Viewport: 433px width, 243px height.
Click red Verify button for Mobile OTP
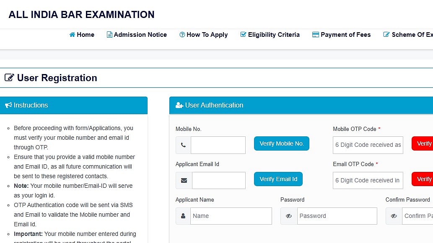point(423,143)
